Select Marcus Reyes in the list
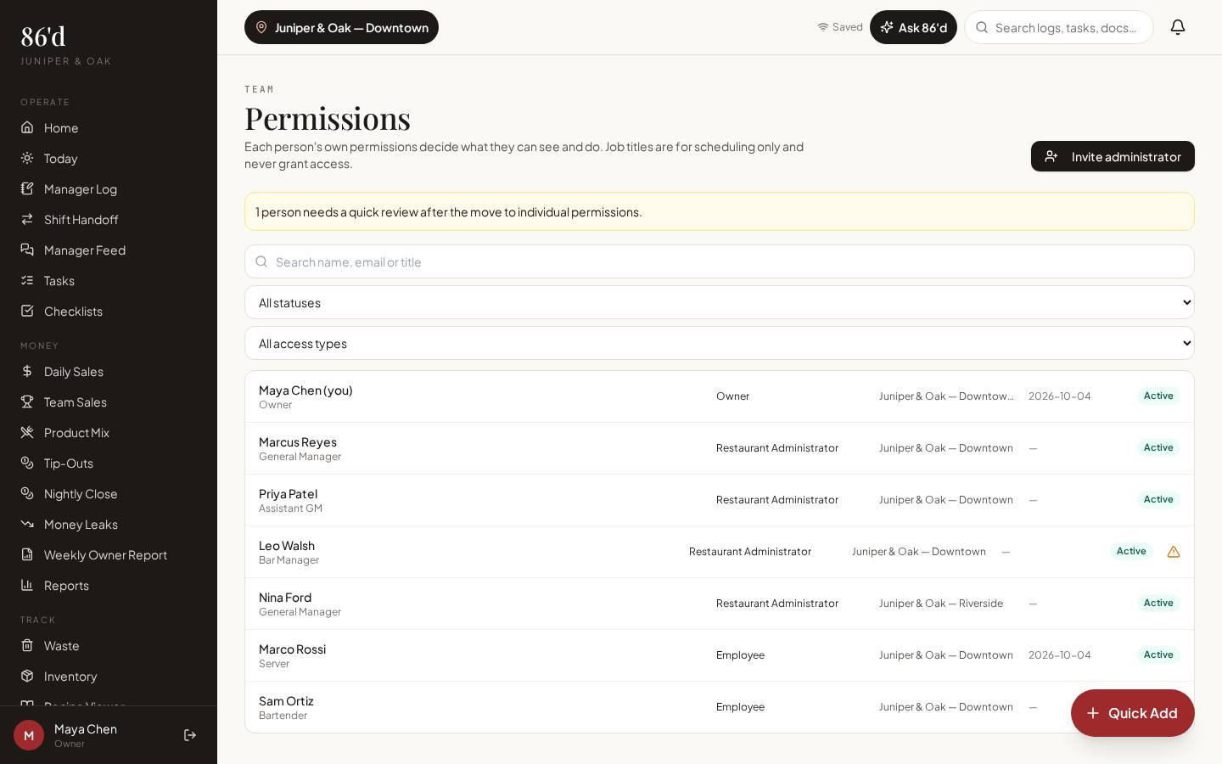Image resolution: width=1222 pixels, height=764 pixels. [720, 448]
